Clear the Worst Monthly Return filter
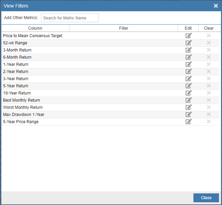This screenshot has height=205, width=222. (209, 107)
